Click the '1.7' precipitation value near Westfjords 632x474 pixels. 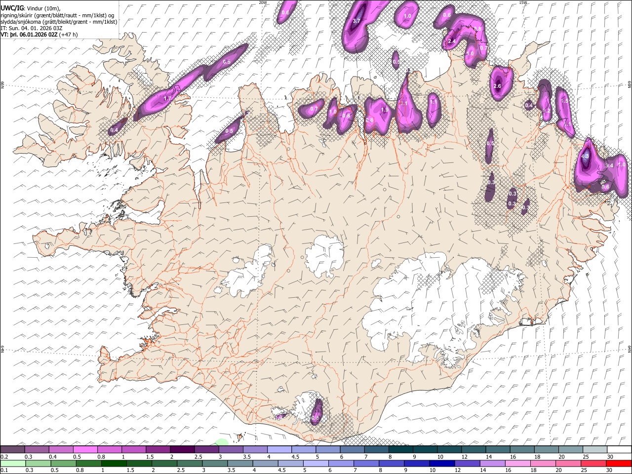(x=167, y=99)
